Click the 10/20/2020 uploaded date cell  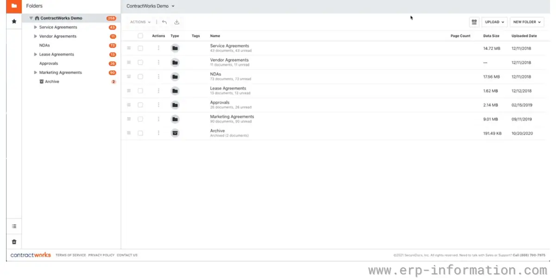(522, 133)
